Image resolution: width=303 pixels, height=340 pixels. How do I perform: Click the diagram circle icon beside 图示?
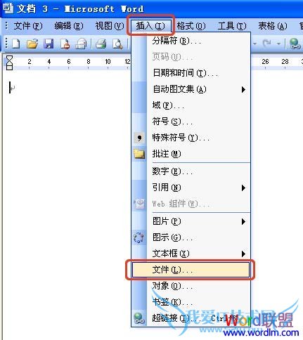139,237
